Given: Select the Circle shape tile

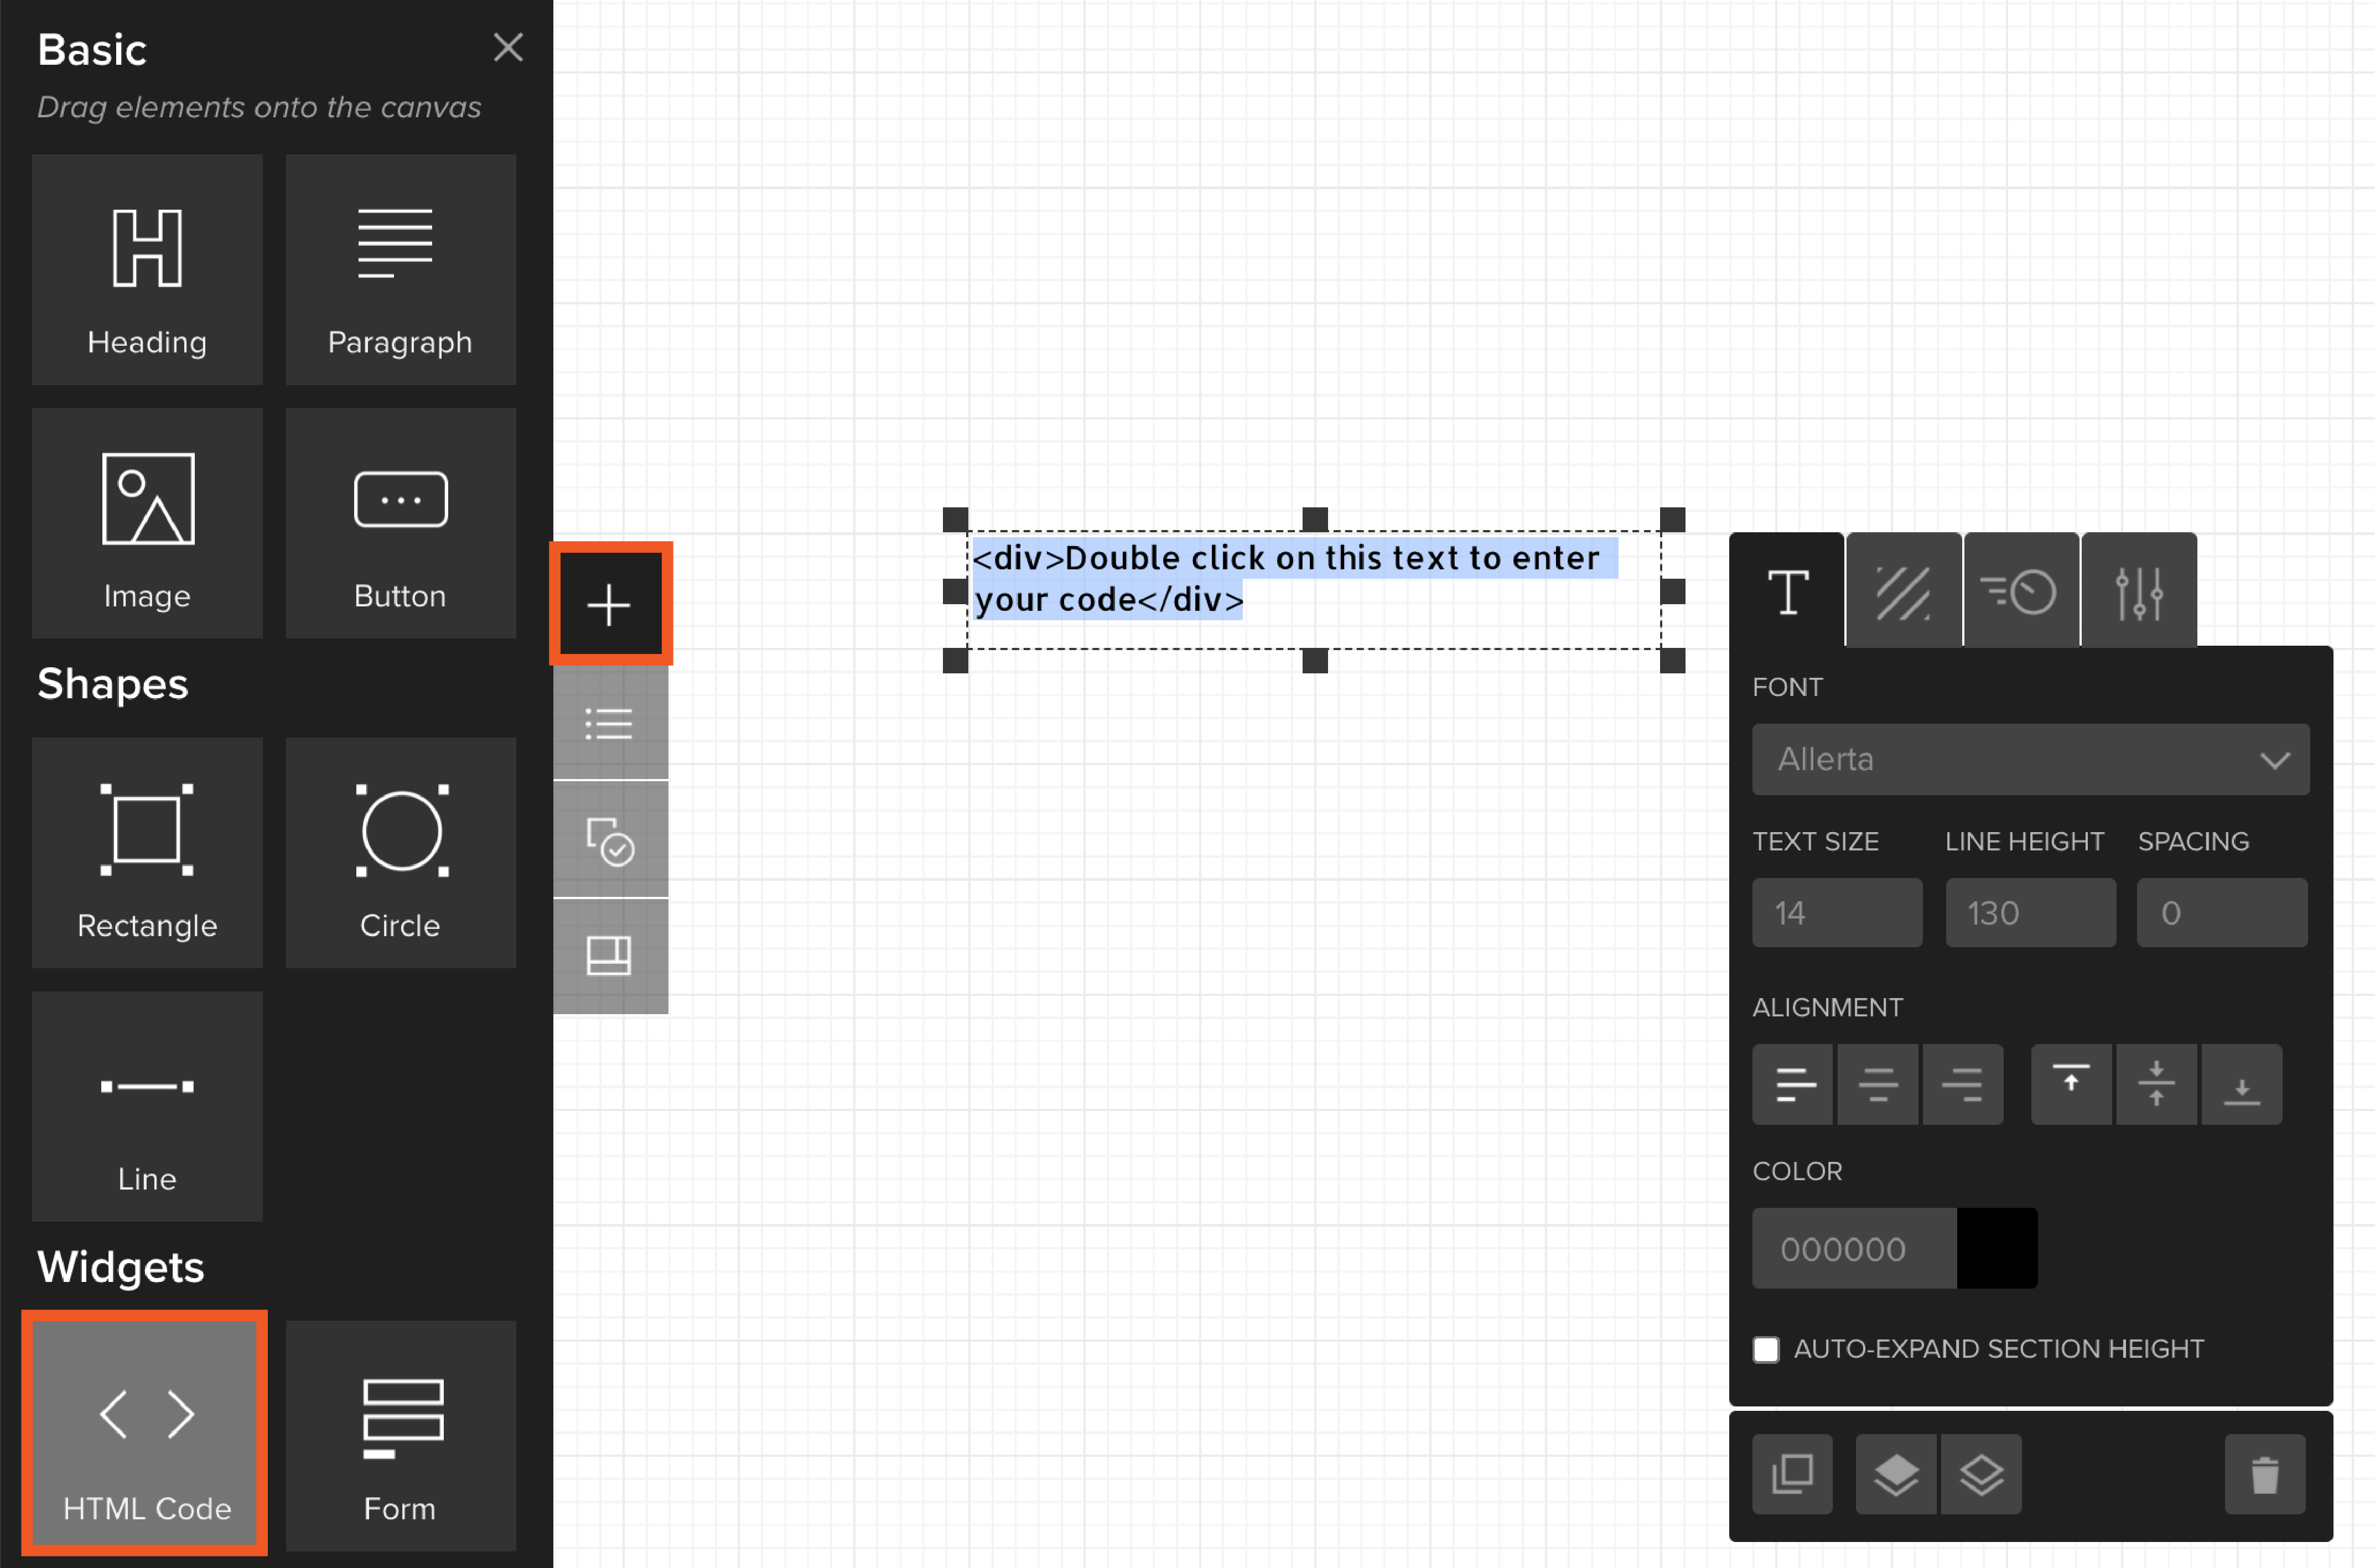Looking at the screenshot, I should tap(400, 852).
